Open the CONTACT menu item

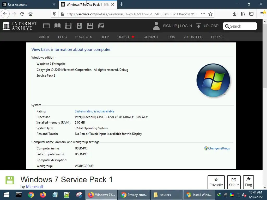coord(151,37)
